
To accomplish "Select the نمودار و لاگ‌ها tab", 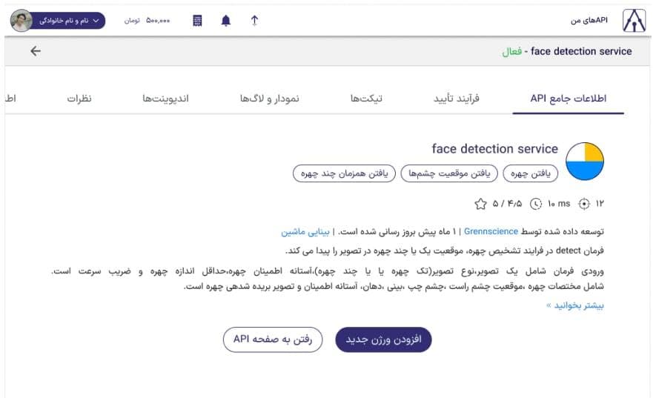I will (x=270, y=99).
